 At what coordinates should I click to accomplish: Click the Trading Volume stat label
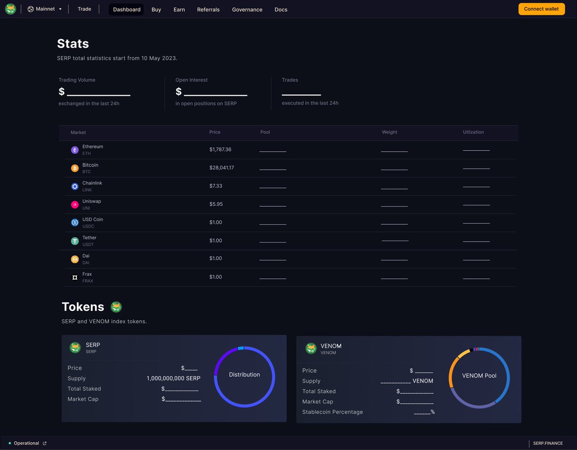[x=77, y=80]
